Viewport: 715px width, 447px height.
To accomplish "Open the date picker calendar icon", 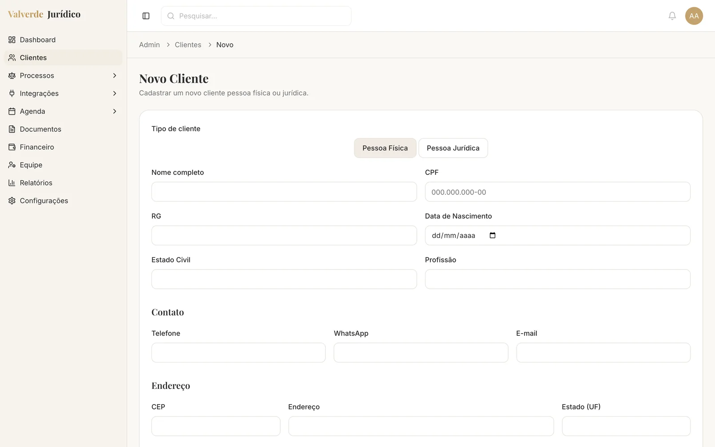I will click(x=492, y=236).
